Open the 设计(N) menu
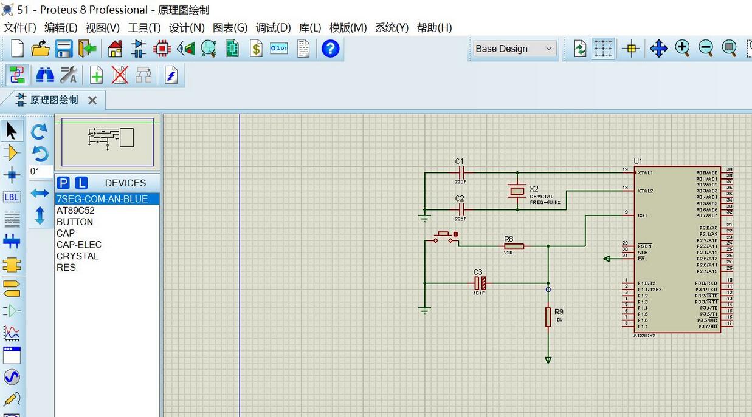752x417 pixels. (x=187, y=27)
